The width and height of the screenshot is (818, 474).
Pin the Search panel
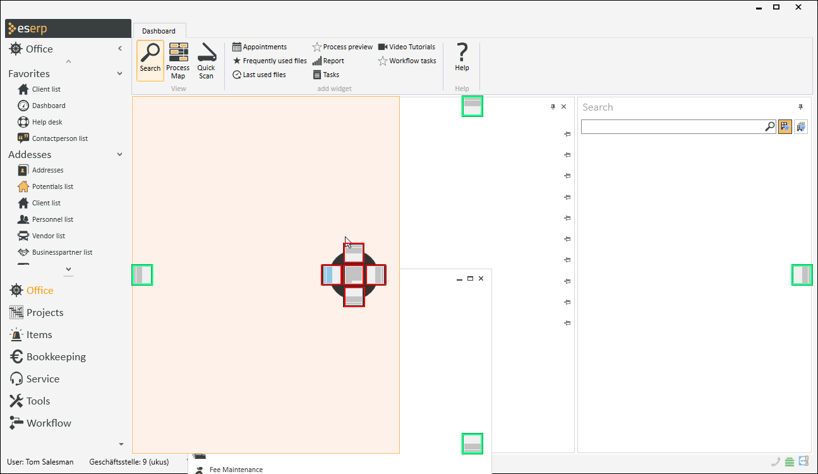pyautogui.click(x=801, y=107)
